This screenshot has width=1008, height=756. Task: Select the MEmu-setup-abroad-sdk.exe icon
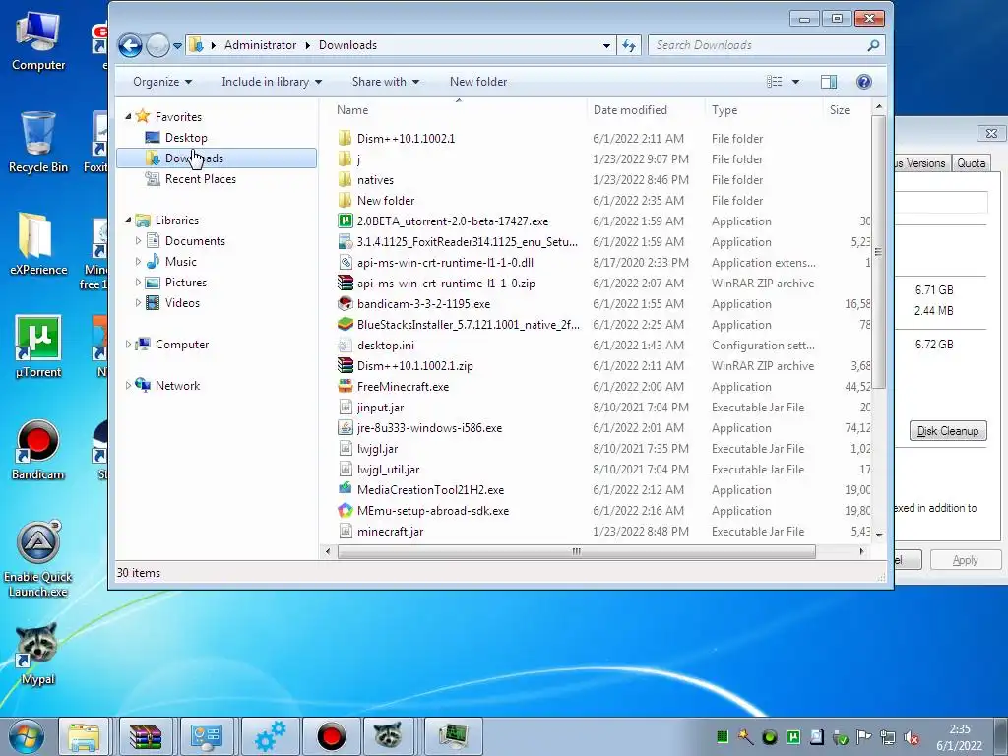click(346, 511)
